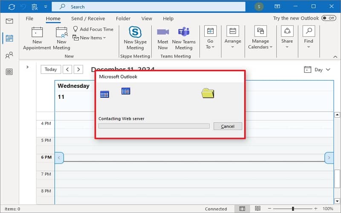Go to the previous day arrow

tap(67, 69)
